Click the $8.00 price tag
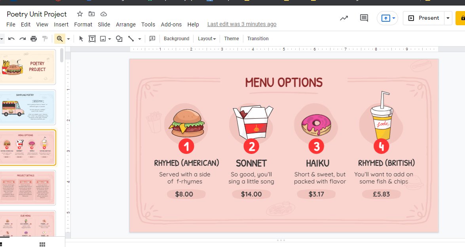The height and width of the screenshot is (247, 465). 186,195
